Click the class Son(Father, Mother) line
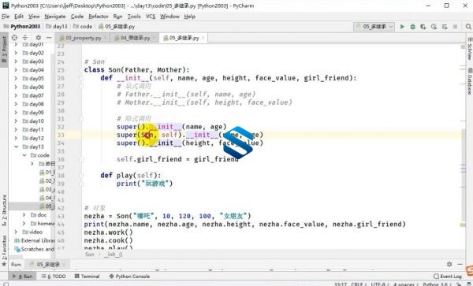Screen dimensions: 473x286 [136, 70]
